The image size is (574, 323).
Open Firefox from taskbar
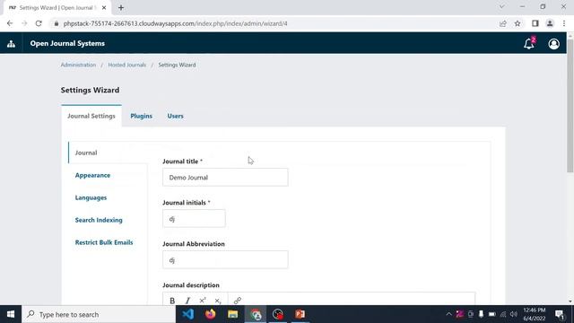pos(210,314)
